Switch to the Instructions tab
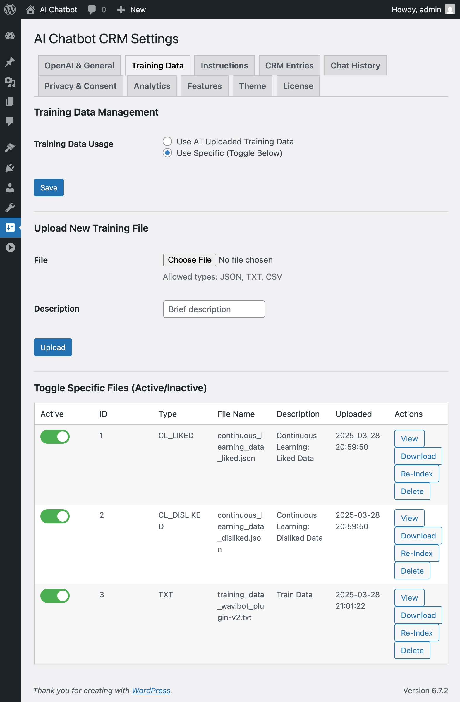Viewport: 460px width, 702px height. click(x=224, y=66)
